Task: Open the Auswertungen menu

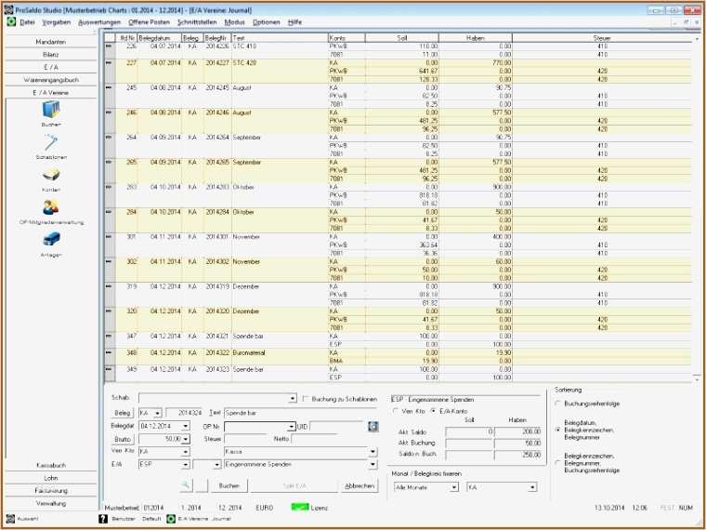Action: click(x=98, y=20)
